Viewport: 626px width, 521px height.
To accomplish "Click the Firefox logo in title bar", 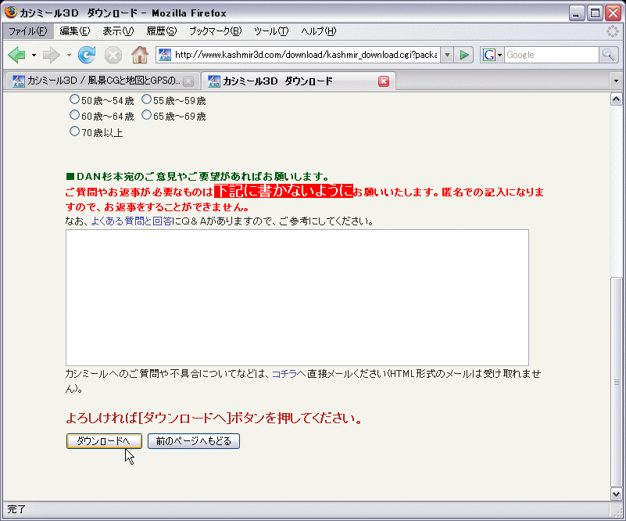I will pyautogui.click(x=11, y=12).
